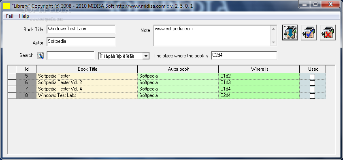Click the Book Title column header
Image resolution: width=343 pixels, height=160 pixels.
87,69
